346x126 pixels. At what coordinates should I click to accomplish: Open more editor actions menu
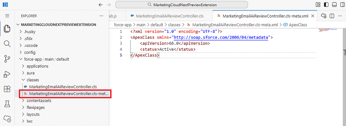click(x=340, y=16)
